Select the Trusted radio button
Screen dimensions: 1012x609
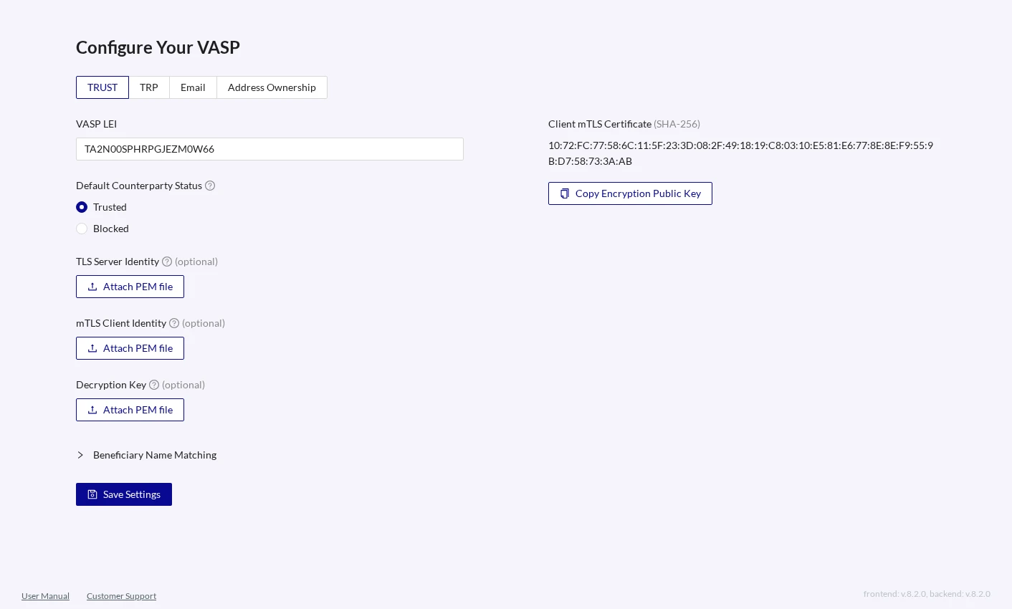tap(82, 207)
